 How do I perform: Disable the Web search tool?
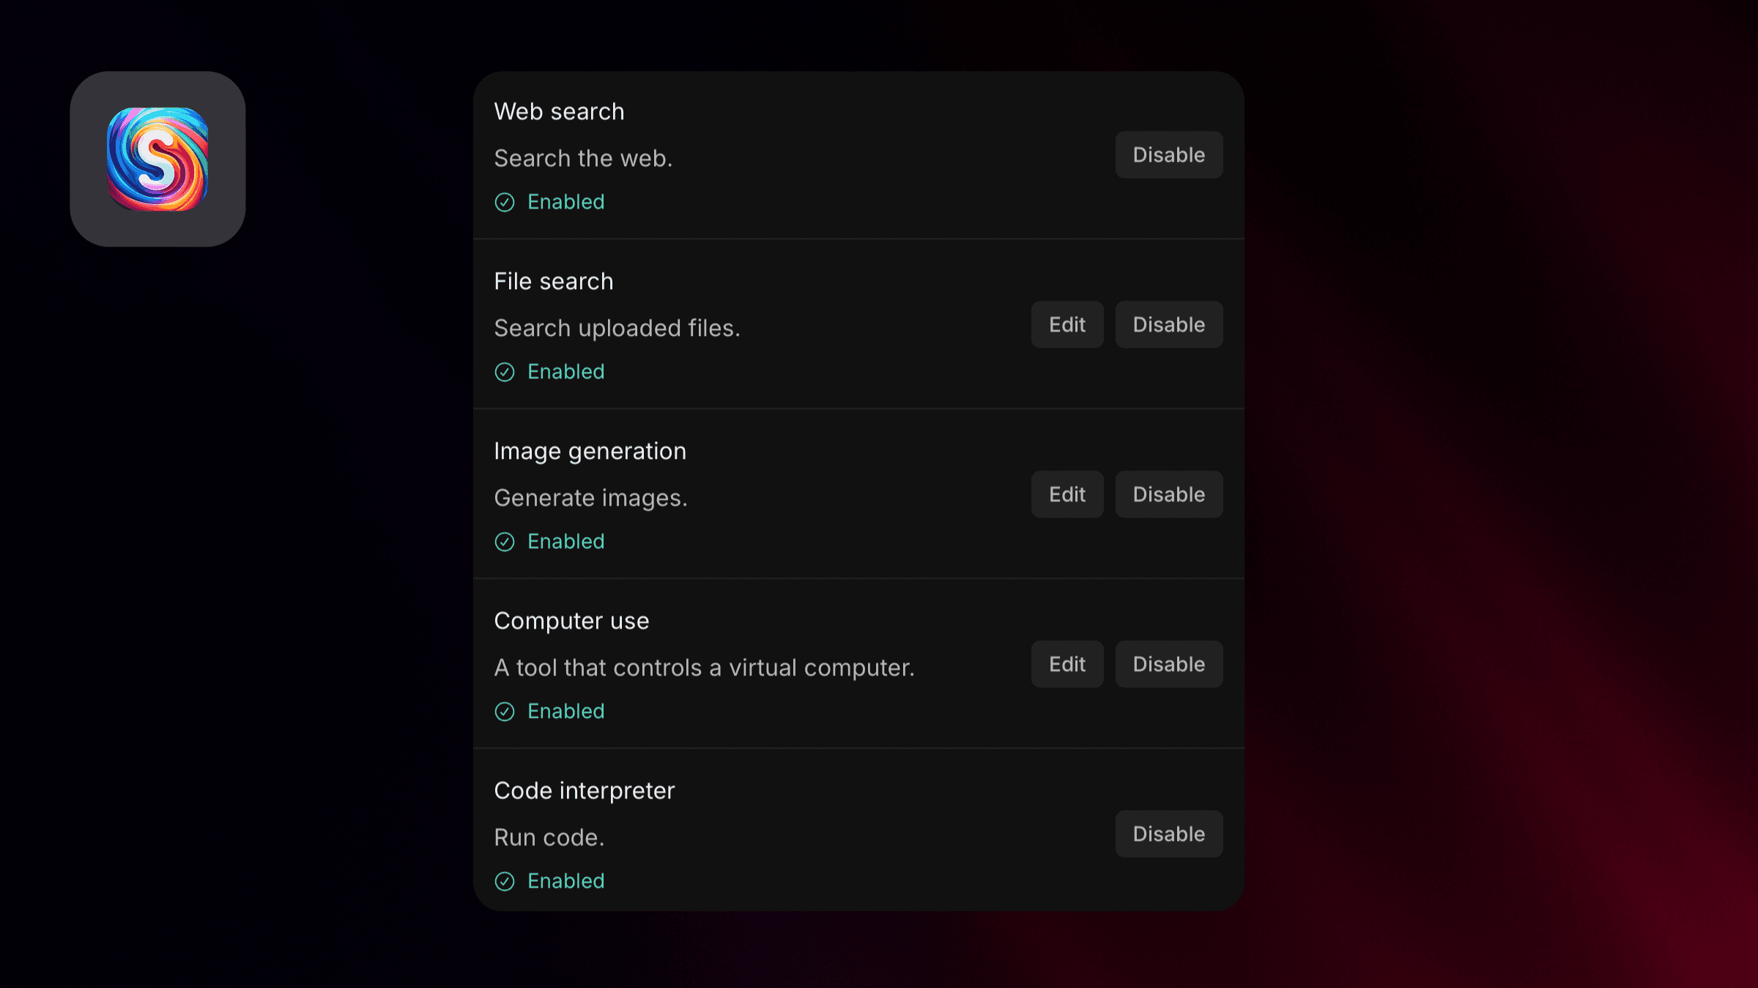(1168, 154)
